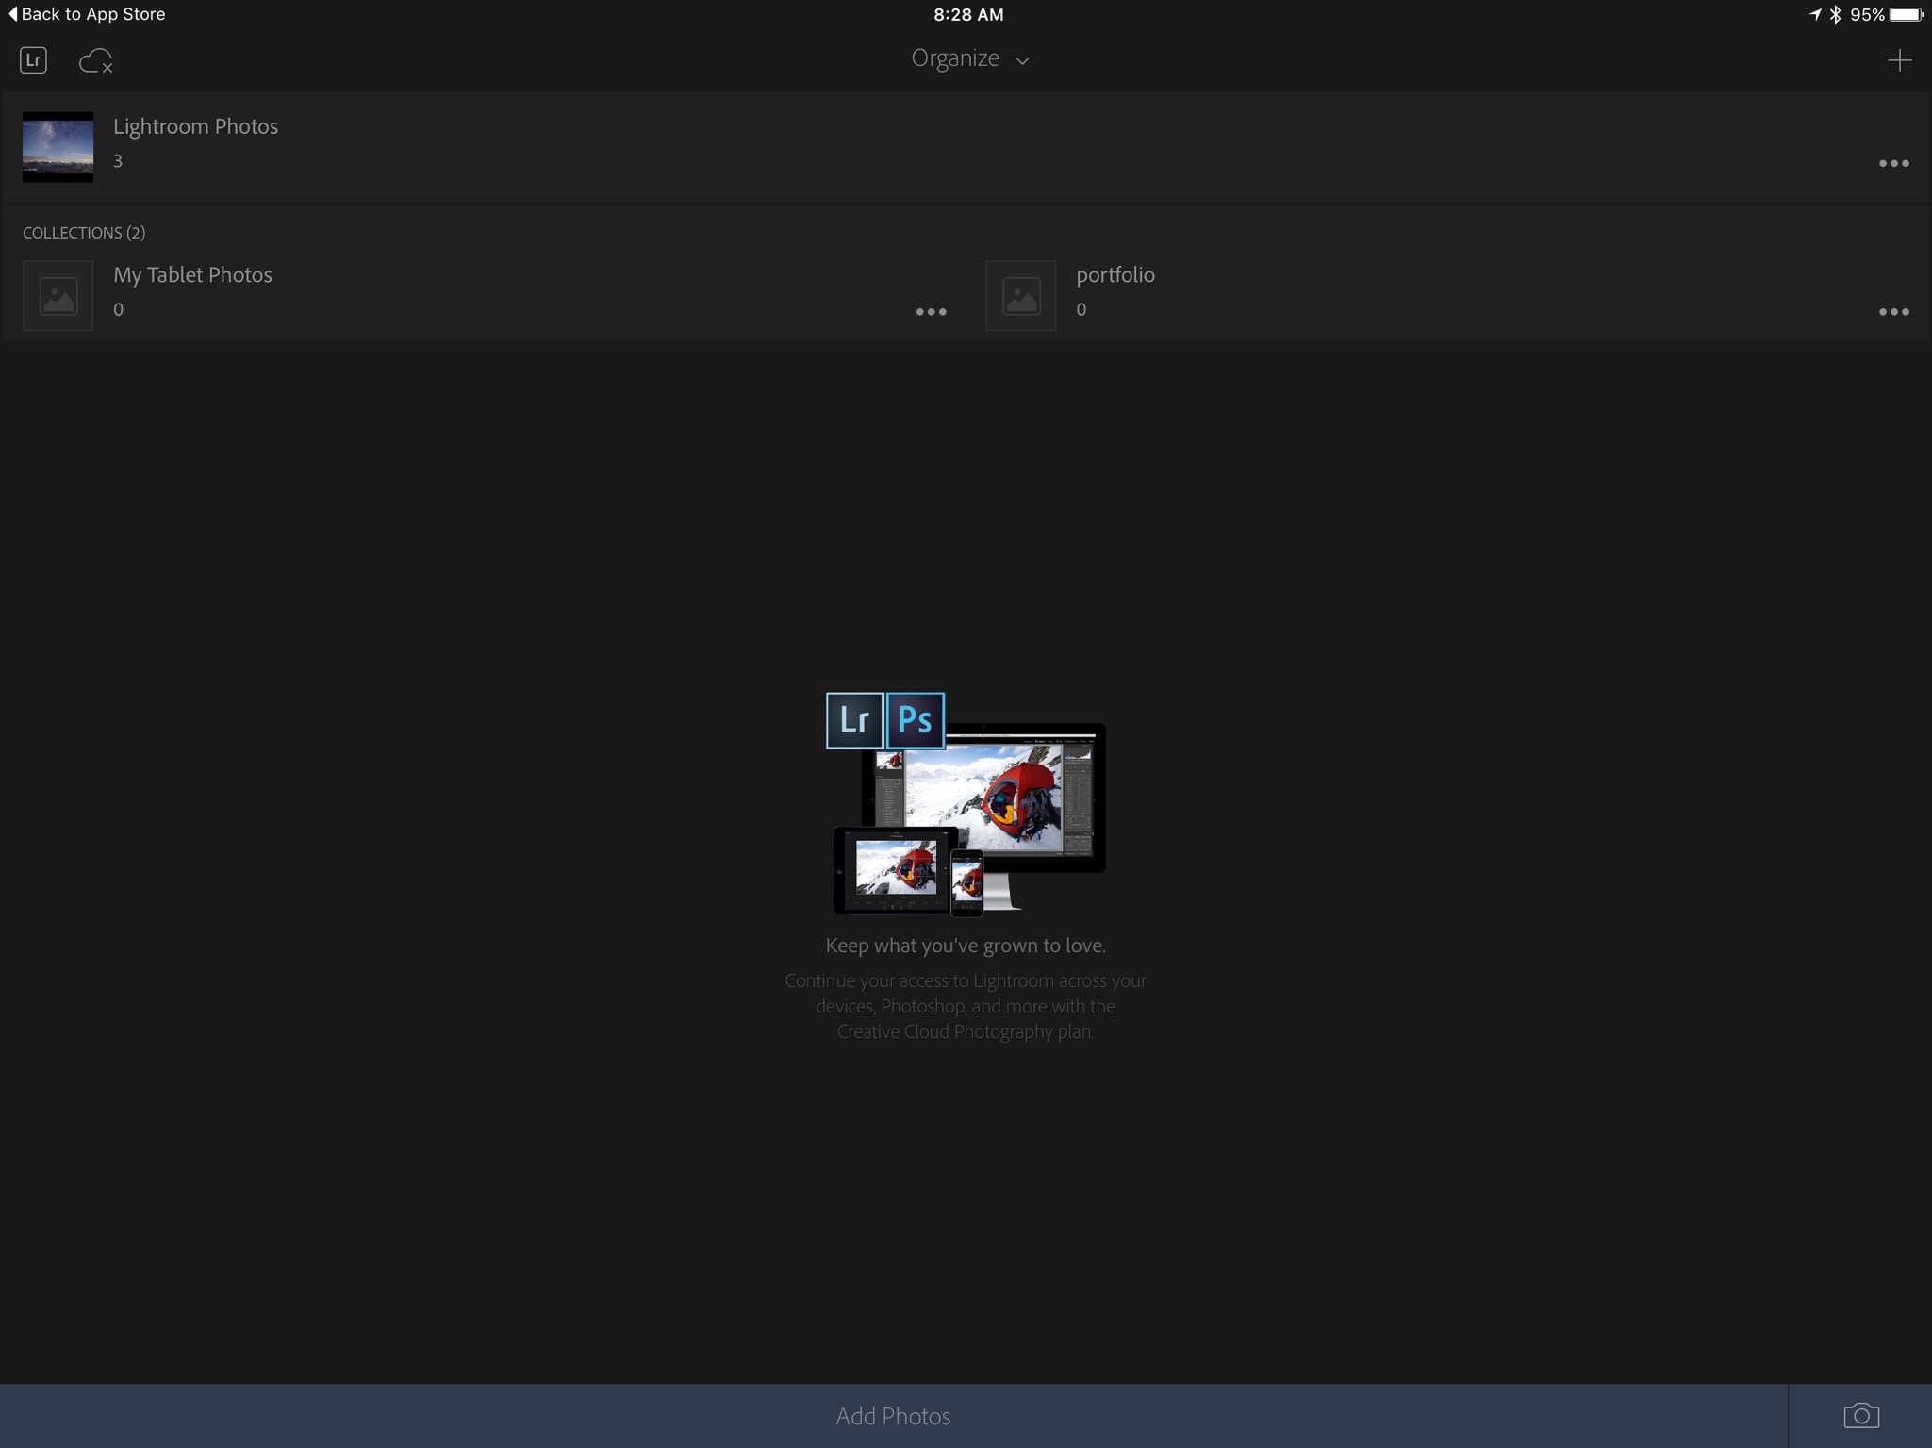Tap My Tablet Photos placeholder thumbnail
This screenshot has height=1448, width=1932.
click(x=58, y=296)
